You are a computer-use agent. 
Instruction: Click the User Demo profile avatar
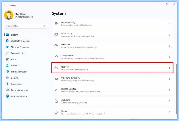coord(9,15)
